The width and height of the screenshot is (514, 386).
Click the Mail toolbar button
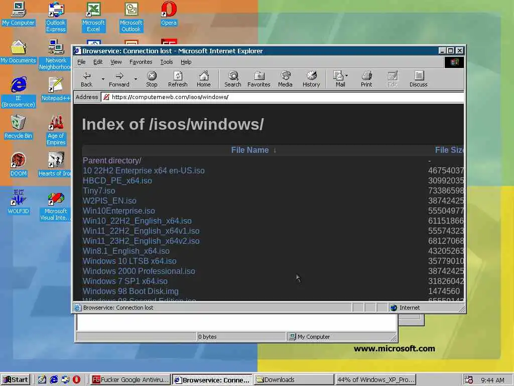338,79
